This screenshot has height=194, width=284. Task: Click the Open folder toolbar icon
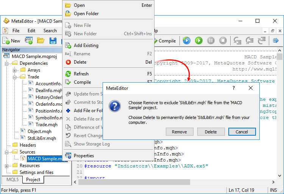41,41
